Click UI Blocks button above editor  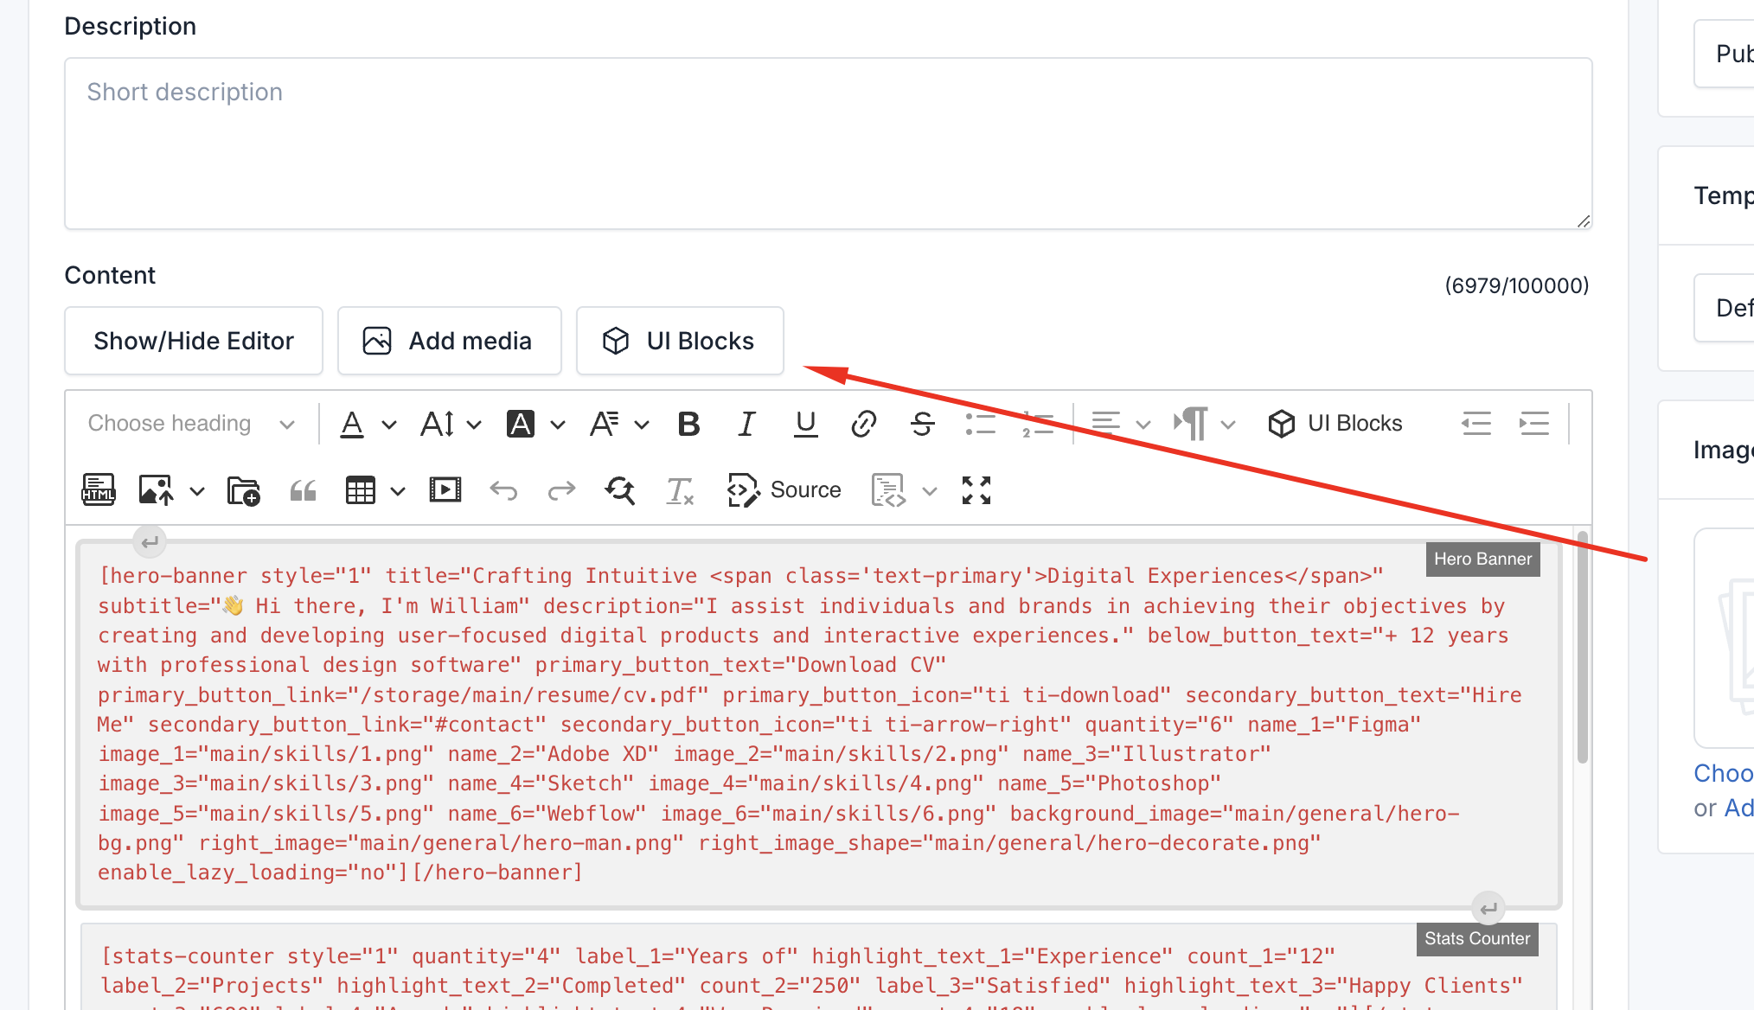coord(680,340)
